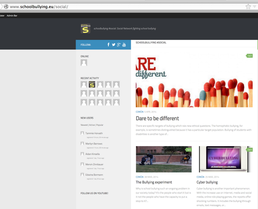Image resolution: width=258 pixels, height=209 pixels.
Task: Click COMÚN category above Dare to be different
Action: pyautogui.click(x=139, y=112)
